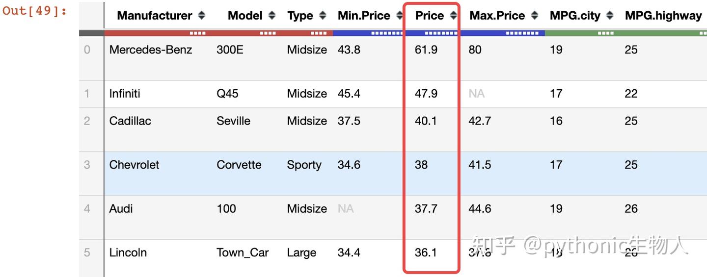
Task: Sort by Manufacturer using its sort arrows
Action: [201, 16]
